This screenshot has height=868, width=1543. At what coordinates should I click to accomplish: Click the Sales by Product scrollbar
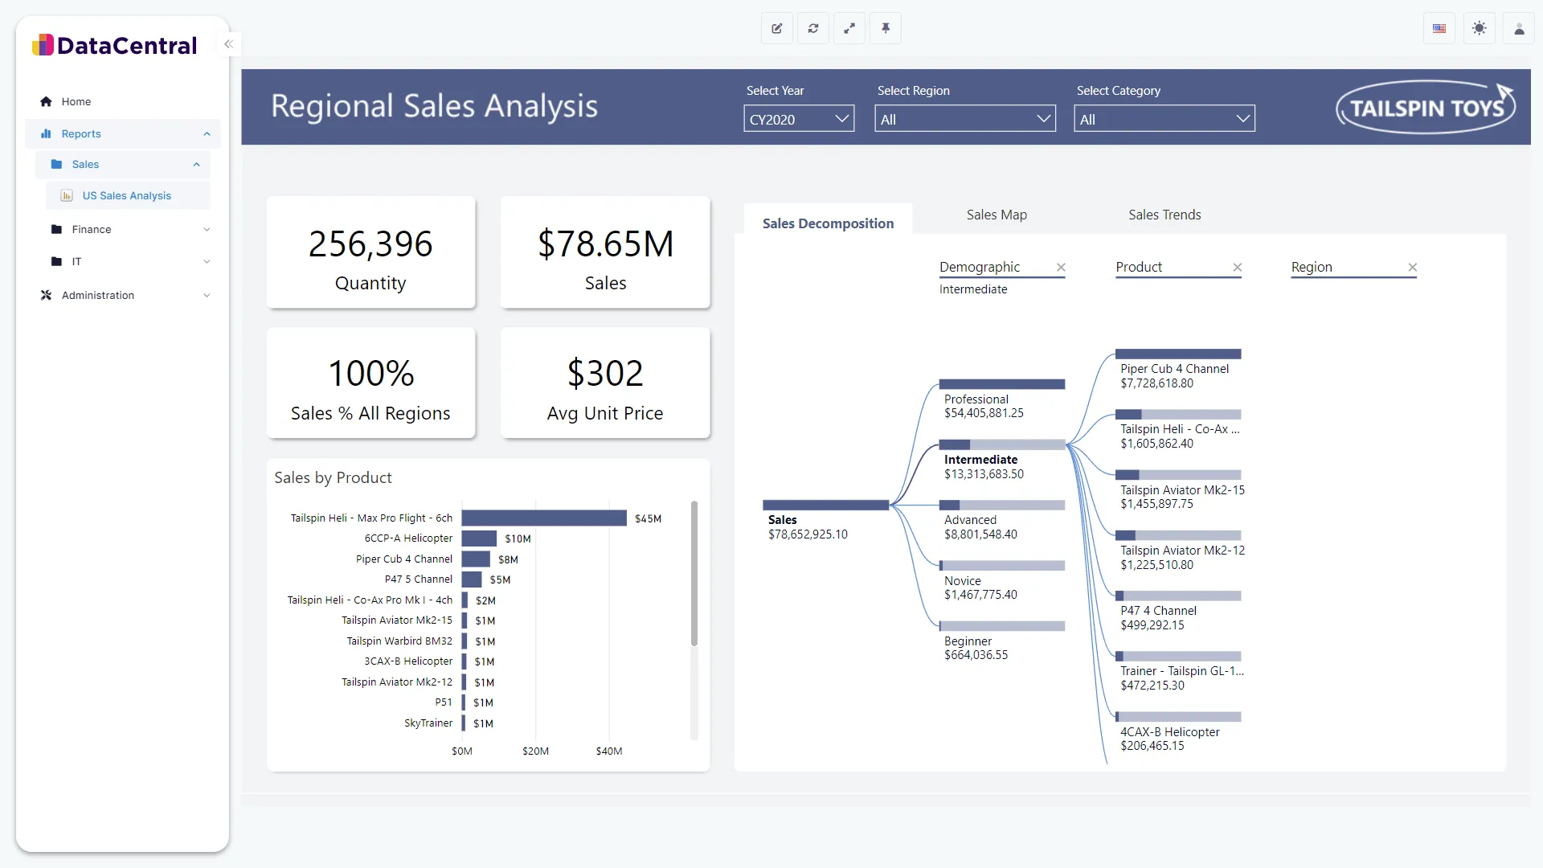pos(694,573)
